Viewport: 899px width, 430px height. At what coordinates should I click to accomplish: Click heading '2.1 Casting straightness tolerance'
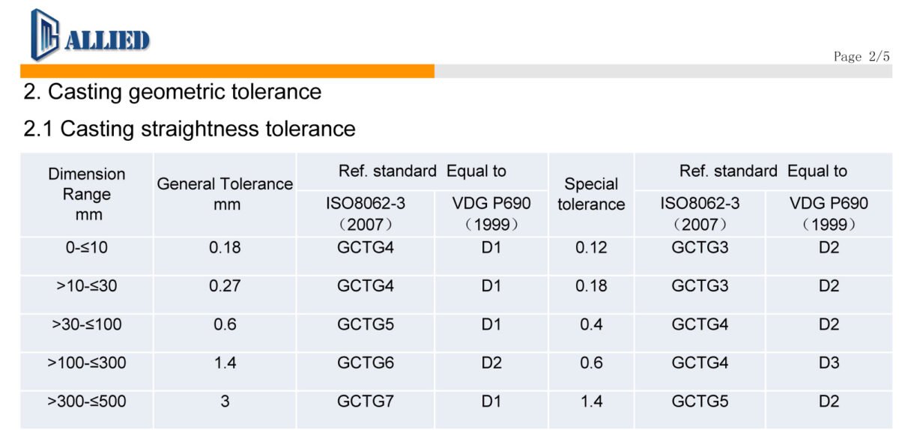(190, 129)
